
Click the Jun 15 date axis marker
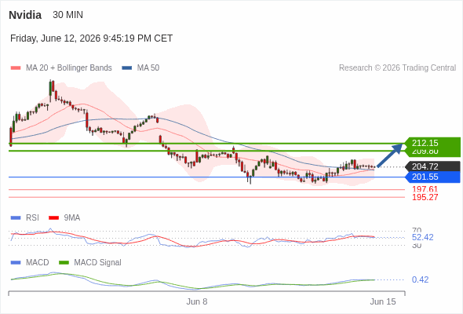[383, 301]
